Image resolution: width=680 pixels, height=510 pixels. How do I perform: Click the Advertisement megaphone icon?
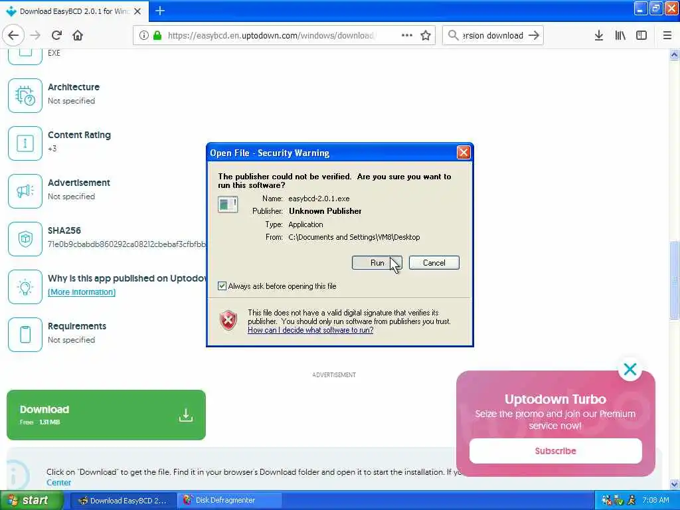pos(25,191)
